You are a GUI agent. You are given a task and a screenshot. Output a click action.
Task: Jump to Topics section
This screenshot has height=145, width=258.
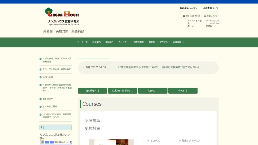[153, 91]
